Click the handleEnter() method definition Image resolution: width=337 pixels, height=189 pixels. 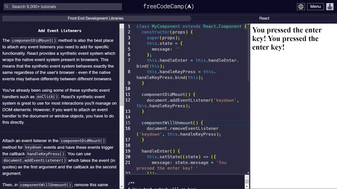pos(161,151)
